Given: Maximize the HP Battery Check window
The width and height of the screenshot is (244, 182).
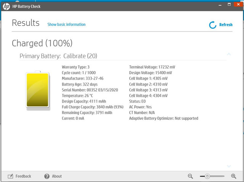Looking at the screenshot, I should (x=229, y=4).
